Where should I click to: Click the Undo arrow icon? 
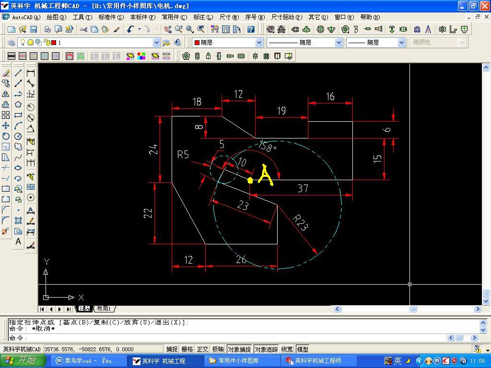[130, 29]
